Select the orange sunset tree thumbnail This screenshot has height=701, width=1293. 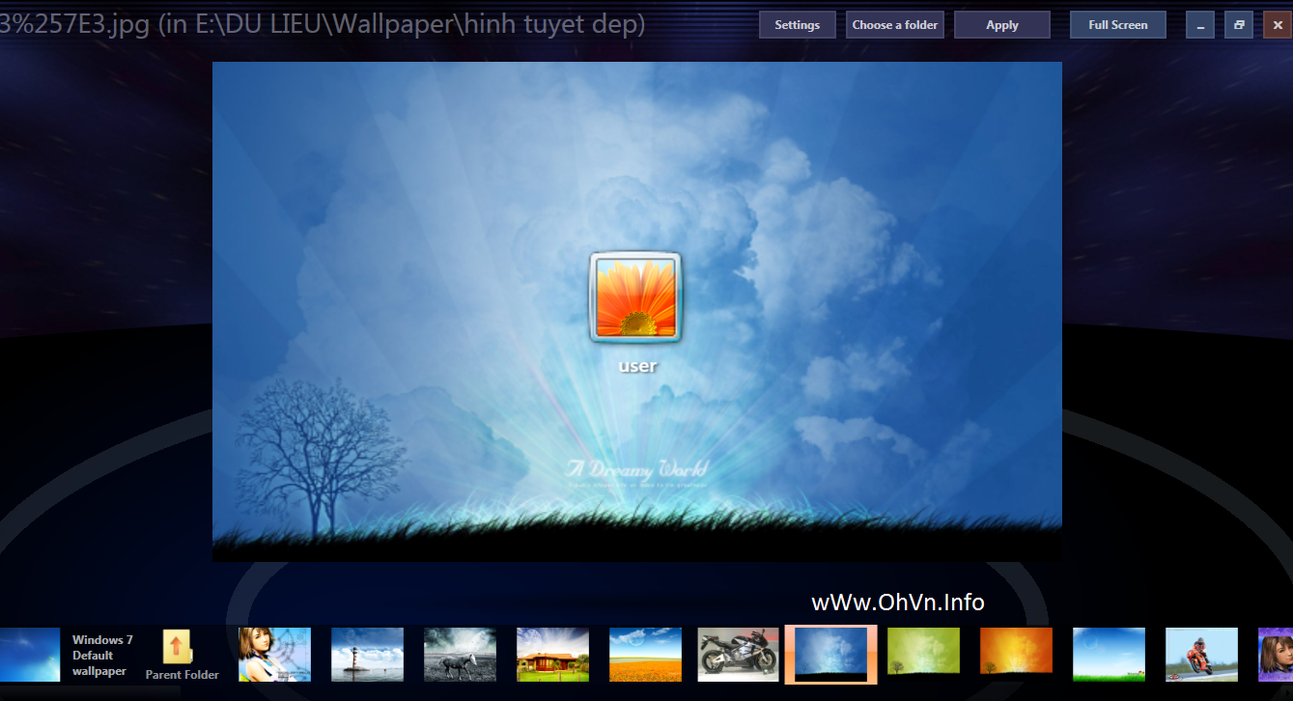[x=1017, y=655]
